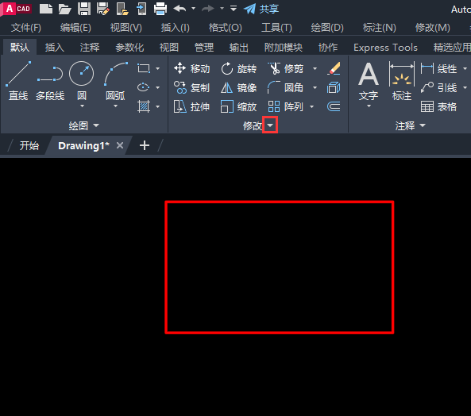Open the 文件(F) menu
The width and height of the screenshot is (471, 416).
(x=26, y=28)
